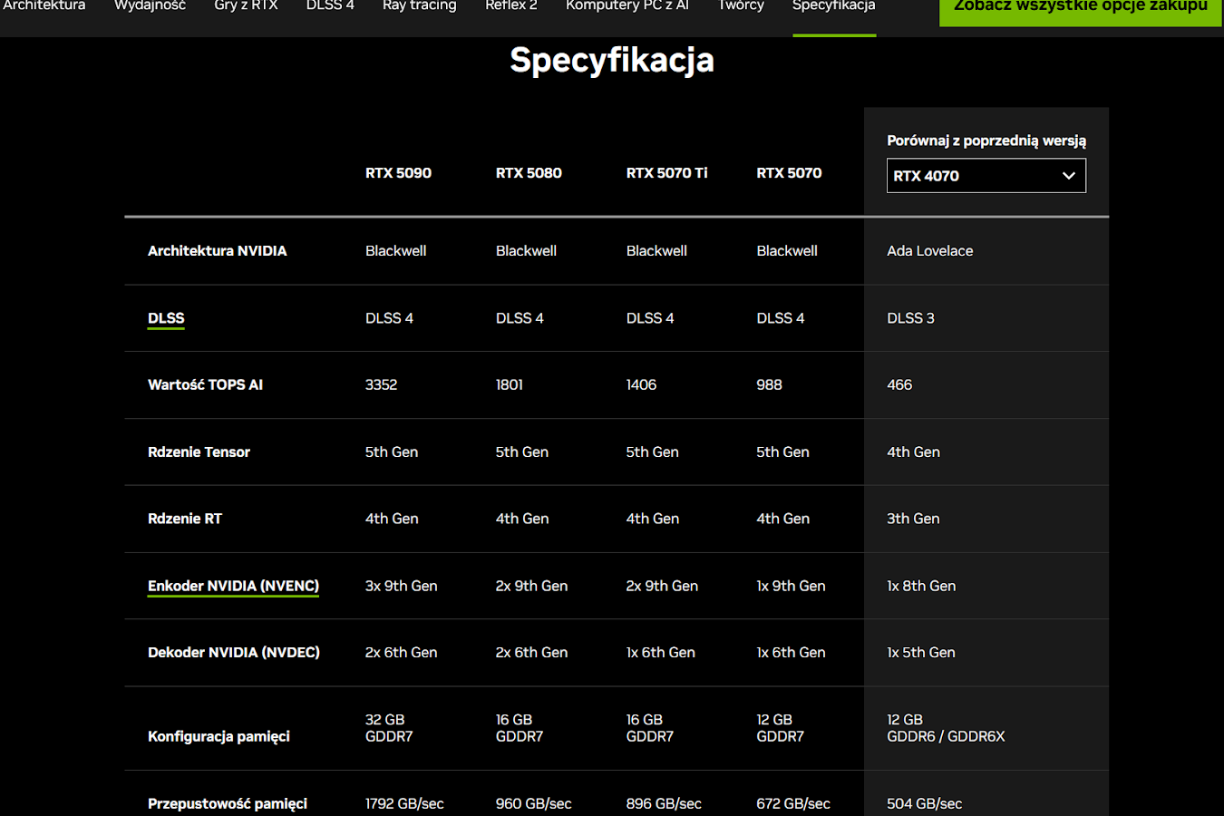Select 2x 9th Gen encoder for RTX 5080
The height and width of the screenshot is (816, 1224).
tap(532, 586)
